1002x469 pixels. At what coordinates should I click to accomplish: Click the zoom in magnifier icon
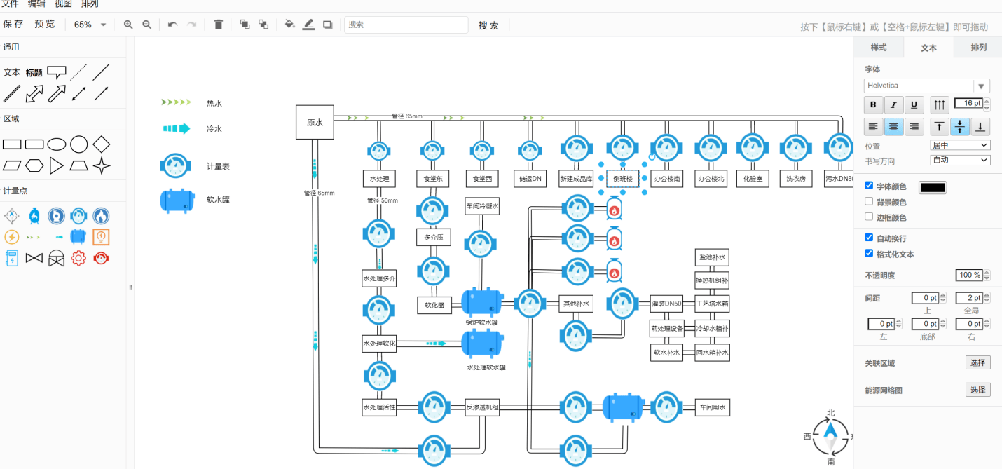point(128,25)
